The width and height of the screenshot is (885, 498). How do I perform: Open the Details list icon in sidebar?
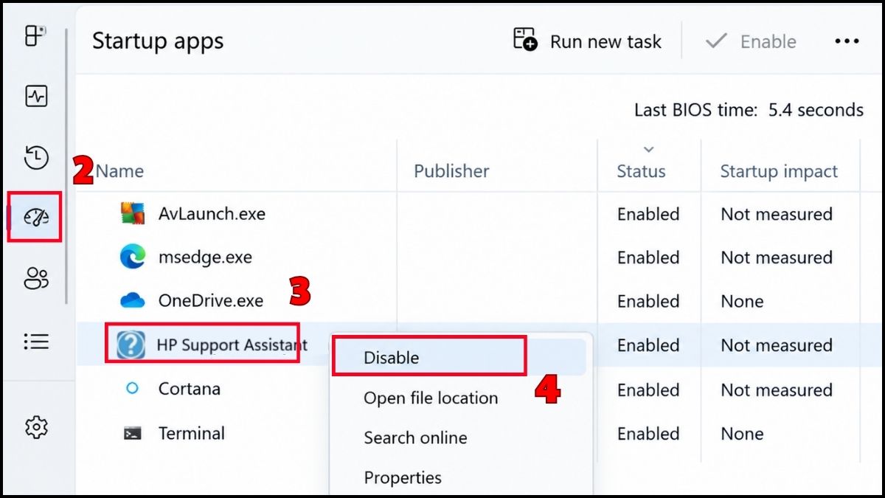pos(36,341)
